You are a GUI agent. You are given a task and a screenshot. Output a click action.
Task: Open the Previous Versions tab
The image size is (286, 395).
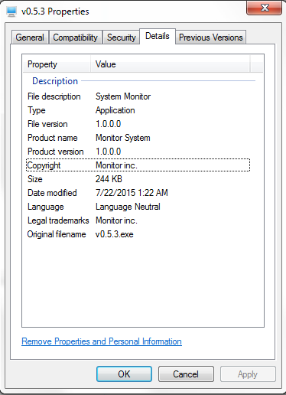[211, 38]
